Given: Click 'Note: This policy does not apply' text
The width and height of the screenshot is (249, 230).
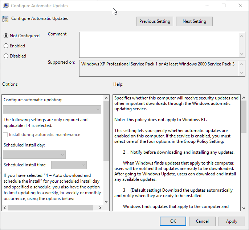Looking at the screenshot, I should [160, 120].
